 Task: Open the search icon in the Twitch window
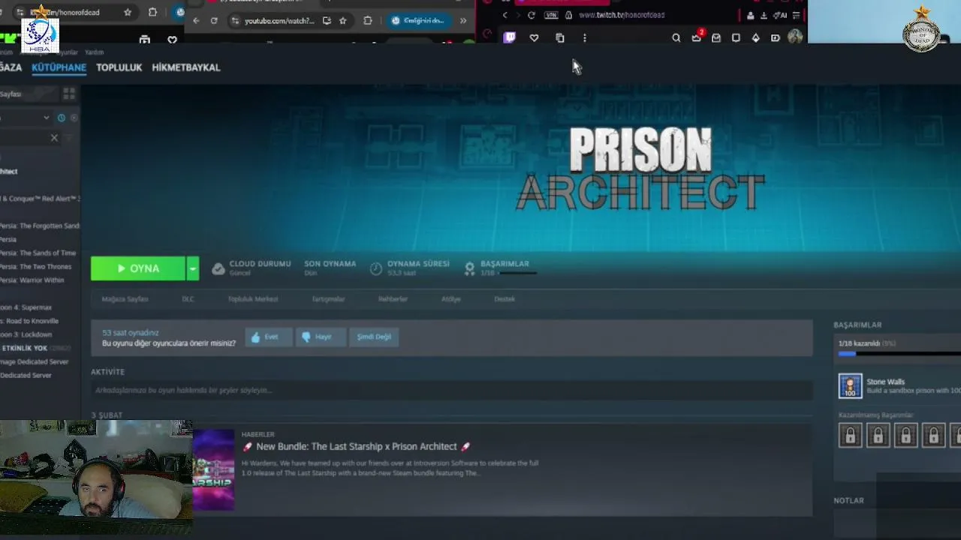pyautogui.click(x=676, y=37)
